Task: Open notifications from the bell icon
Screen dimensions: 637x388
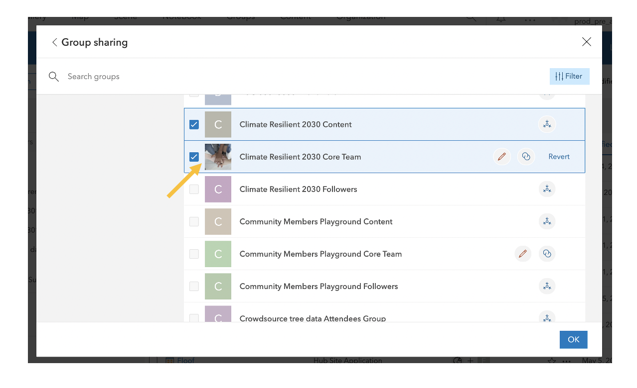Action: tap(500, 18)
